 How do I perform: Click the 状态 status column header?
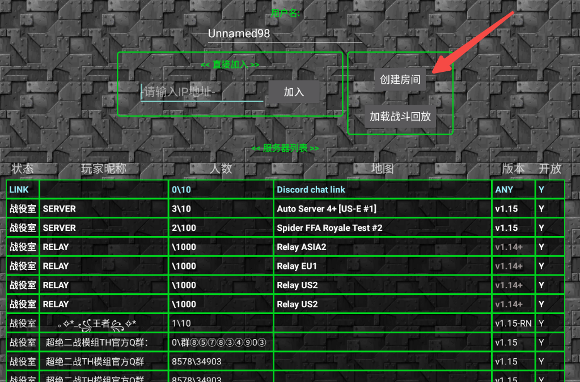click(x=23, y=169)
